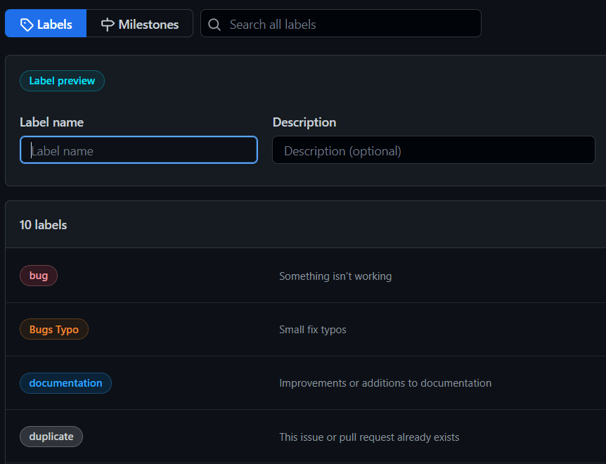Screen dimensions: 606x464
Task: Click the duplicate issue description text
Action: (369, 437)
